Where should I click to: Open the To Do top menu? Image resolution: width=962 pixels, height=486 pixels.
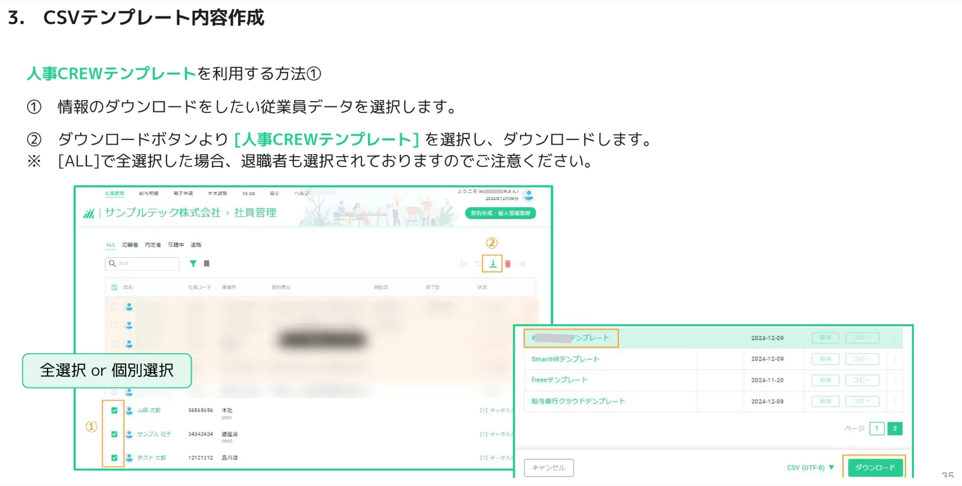pyautogui.click(x=248, y=193)
